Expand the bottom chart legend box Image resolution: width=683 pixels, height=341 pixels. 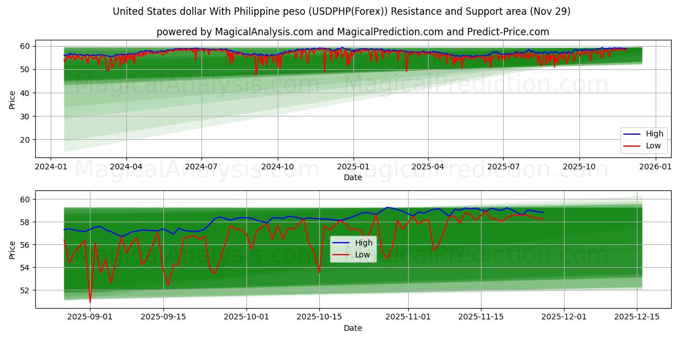point(355,248)
